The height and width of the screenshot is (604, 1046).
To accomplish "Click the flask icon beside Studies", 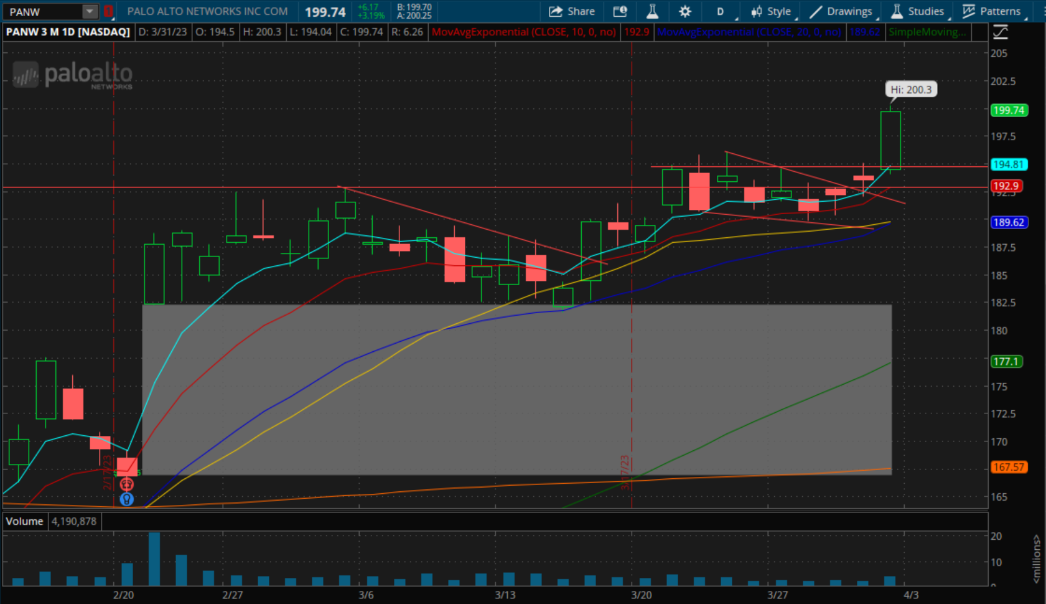I will [x=897, y=11].
